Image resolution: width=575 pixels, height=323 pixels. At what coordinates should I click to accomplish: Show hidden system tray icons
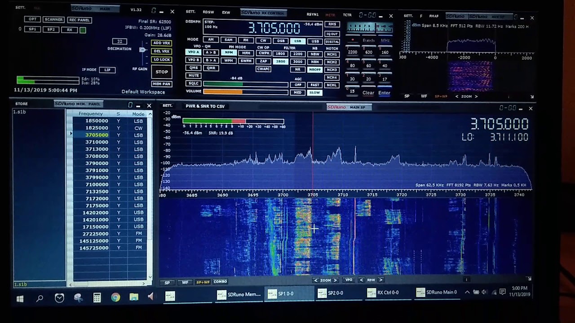467,292
